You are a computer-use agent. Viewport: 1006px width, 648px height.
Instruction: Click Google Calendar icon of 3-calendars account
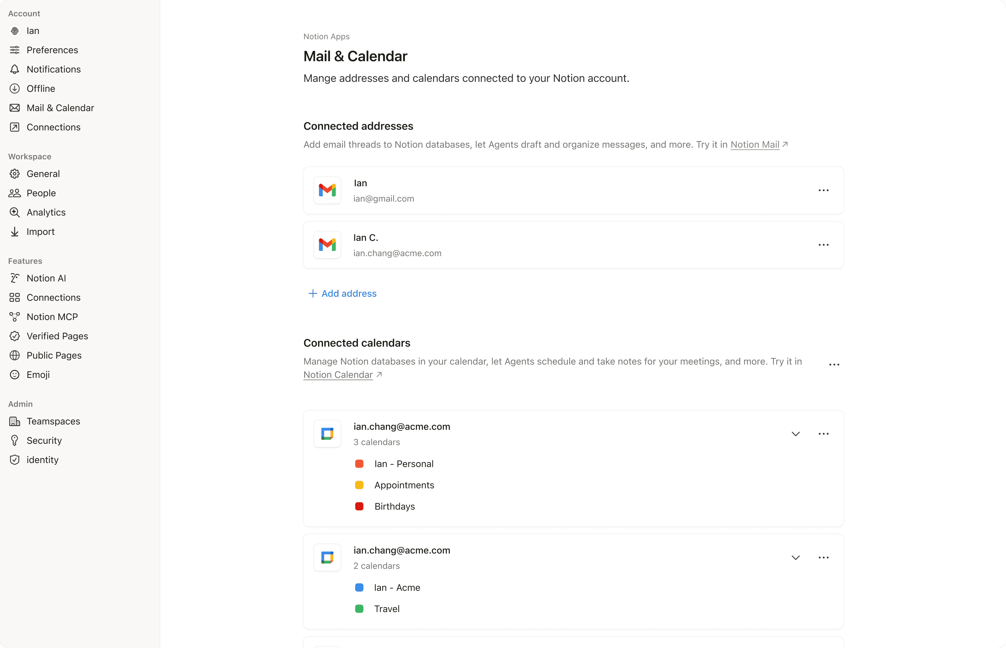pos(327,434)
